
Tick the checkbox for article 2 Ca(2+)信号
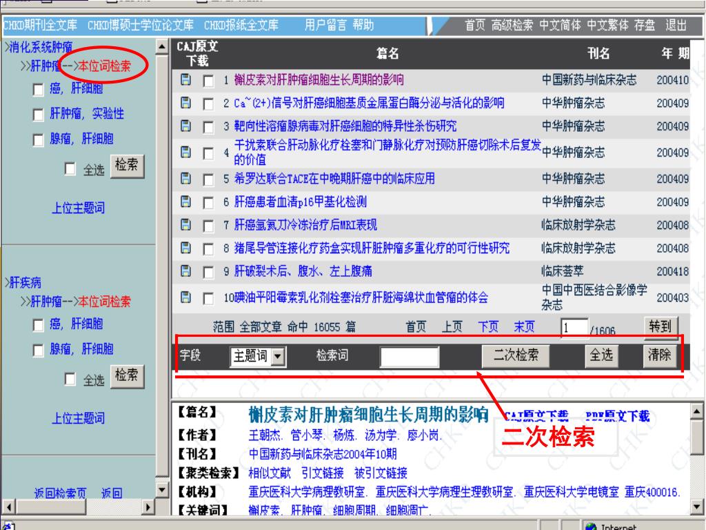click(208, 104)
